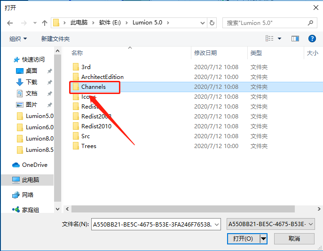Open the 组织 menu

coord(18,39)
